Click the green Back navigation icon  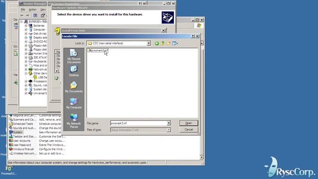coord(157,43)
